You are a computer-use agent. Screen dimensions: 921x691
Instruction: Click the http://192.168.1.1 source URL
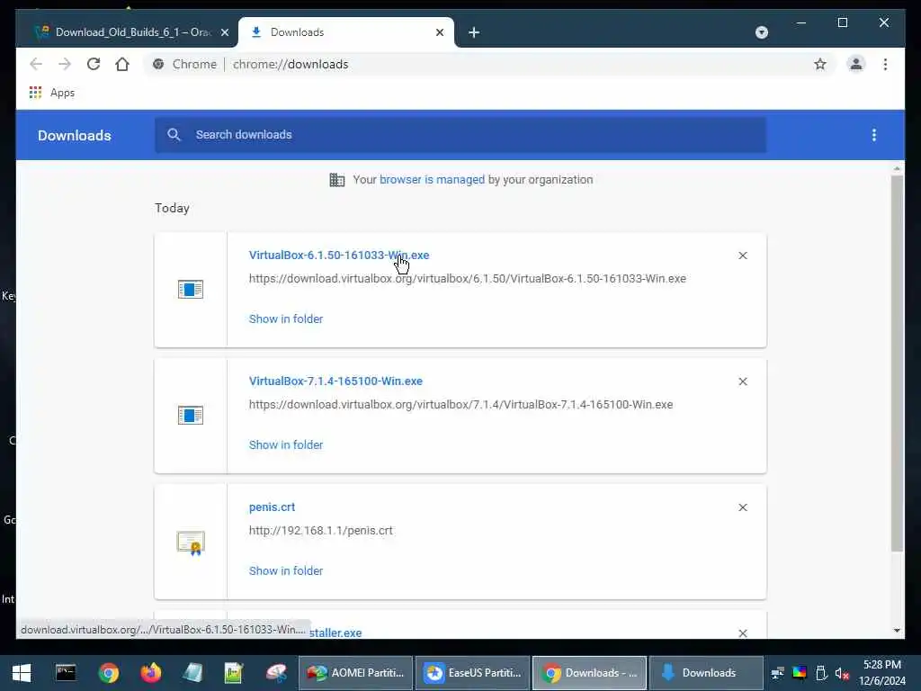pos(320,531)
